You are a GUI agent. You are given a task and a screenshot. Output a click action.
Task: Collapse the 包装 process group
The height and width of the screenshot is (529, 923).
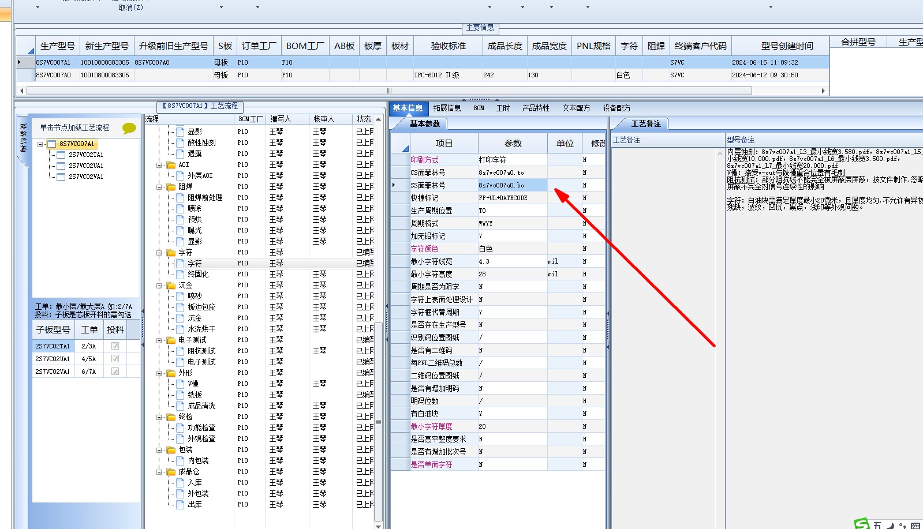[160, 450]
